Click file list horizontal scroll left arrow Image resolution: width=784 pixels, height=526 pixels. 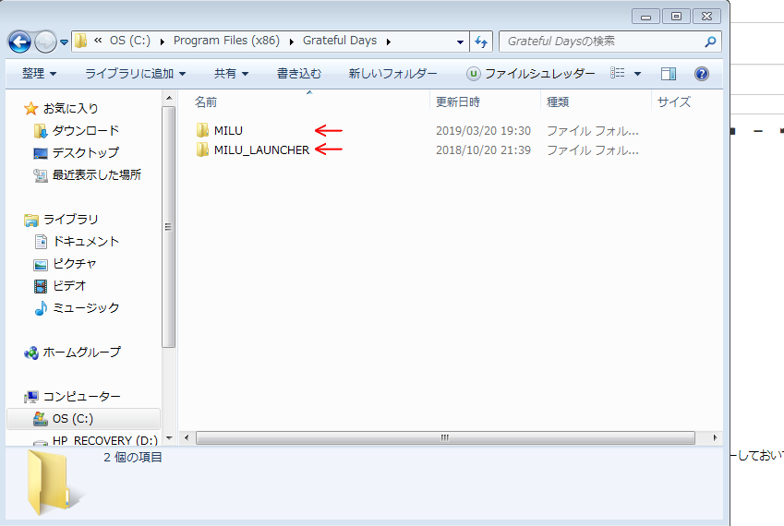[x=187, y=438]
